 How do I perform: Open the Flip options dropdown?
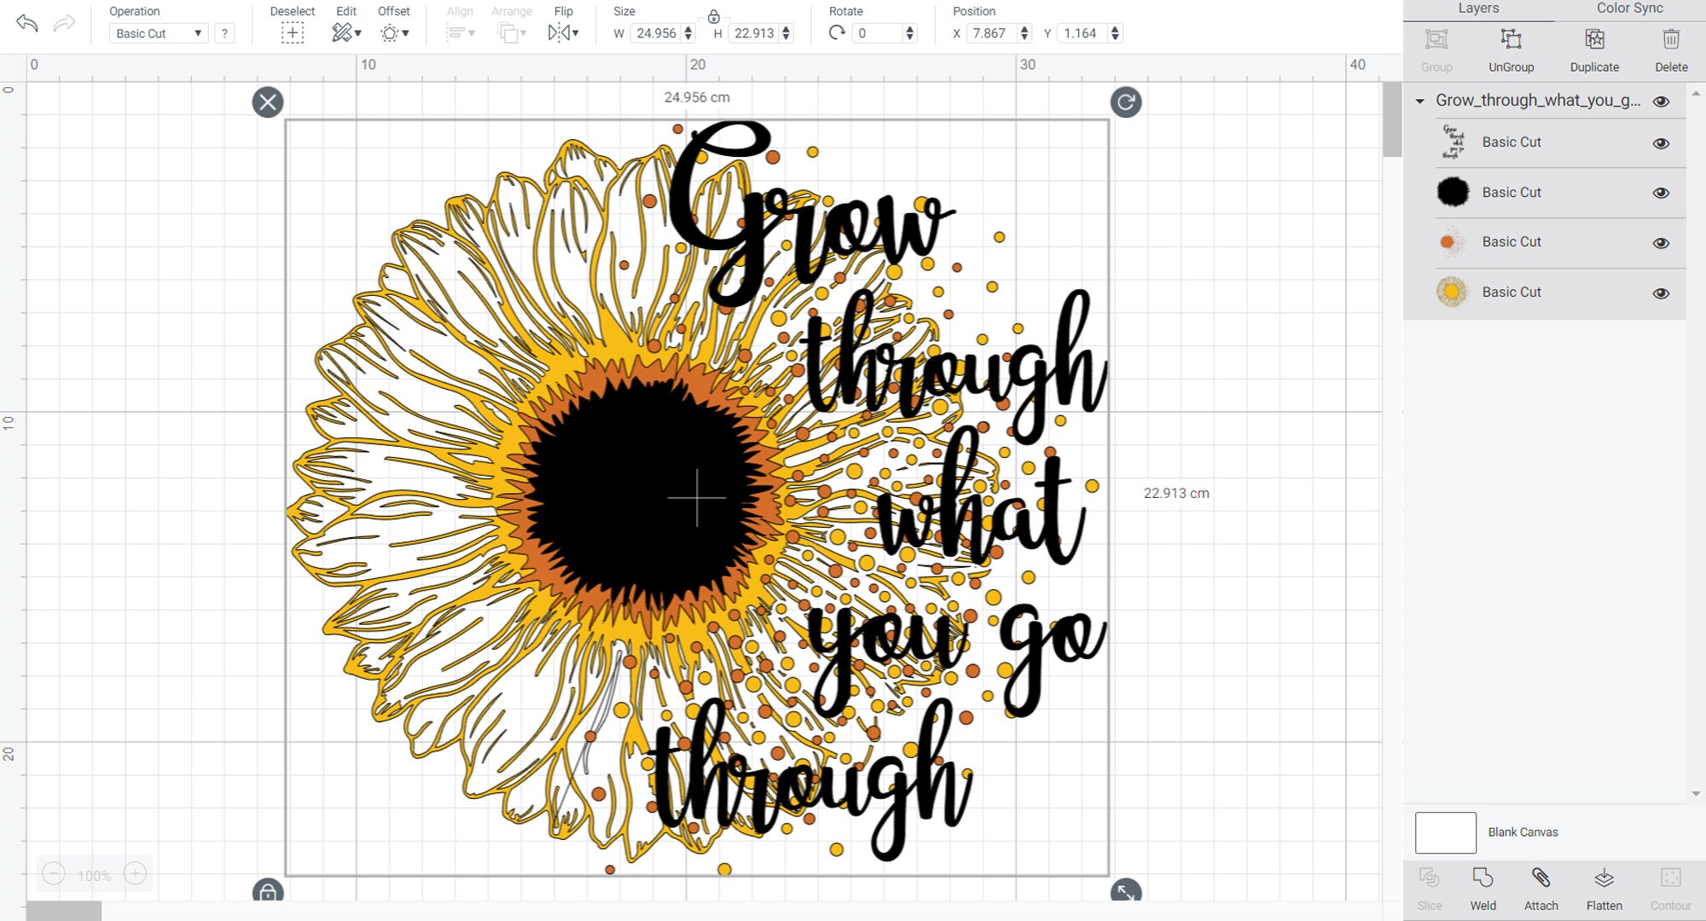(573, 32)
